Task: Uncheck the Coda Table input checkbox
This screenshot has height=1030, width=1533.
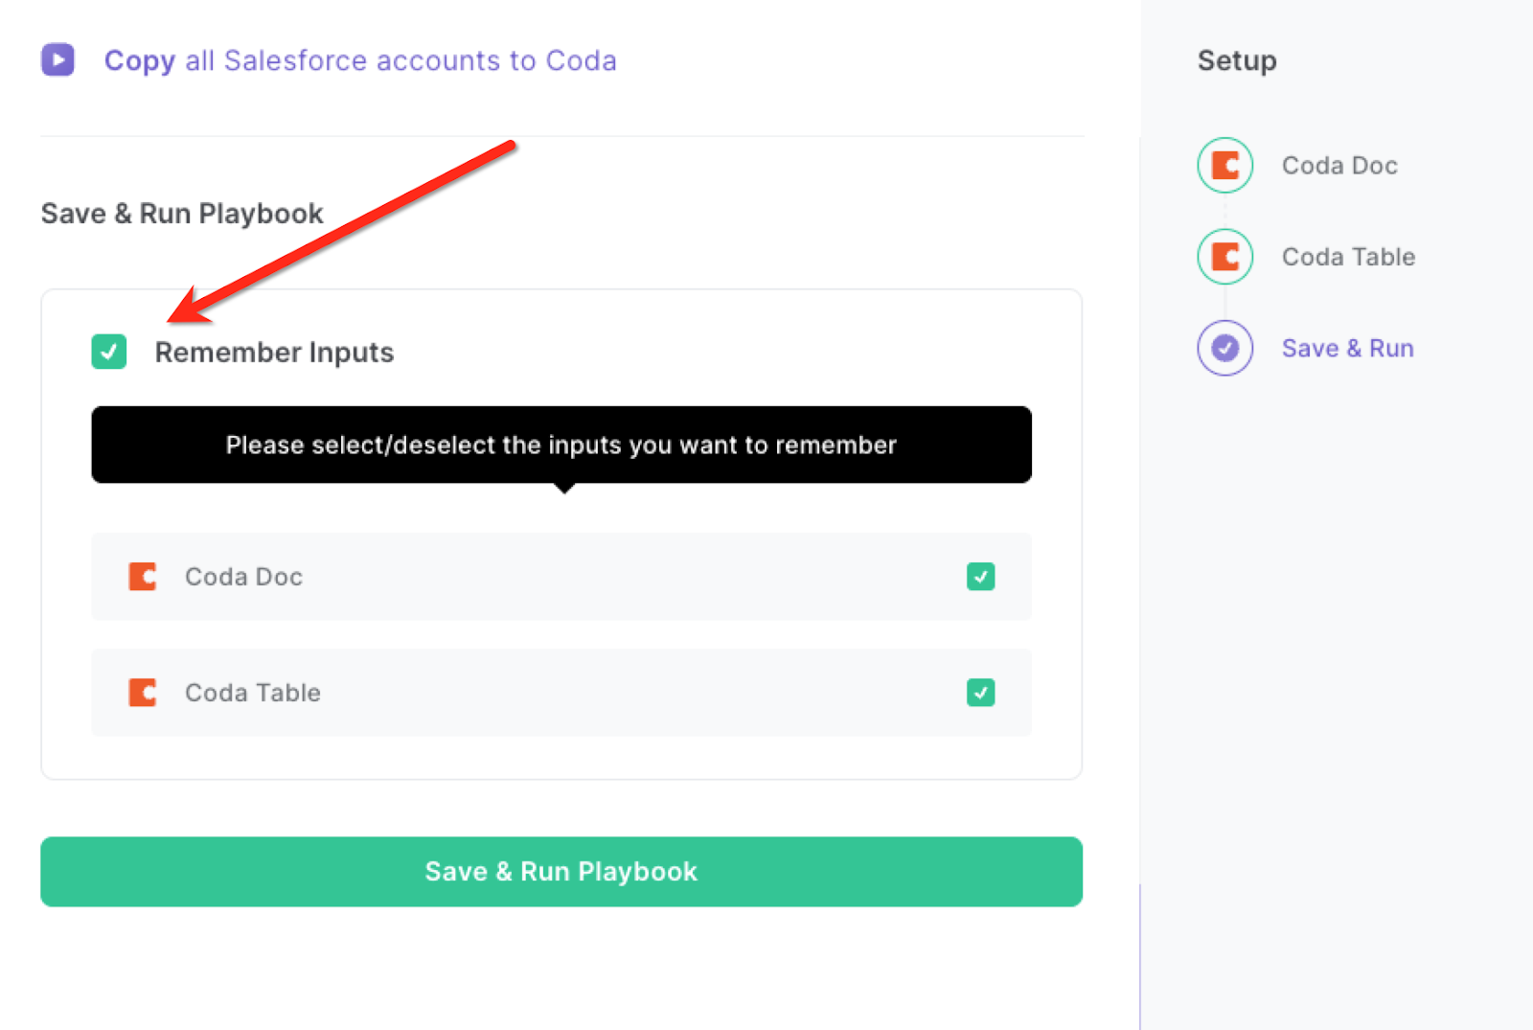Action: [980, 693]
